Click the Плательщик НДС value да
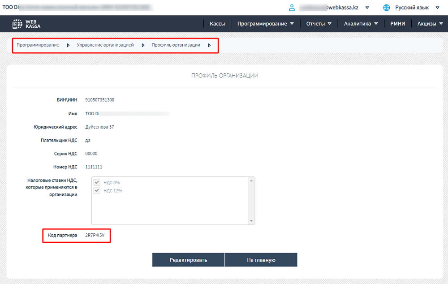This screenshot has height=284, width=448. coord(88,140)
